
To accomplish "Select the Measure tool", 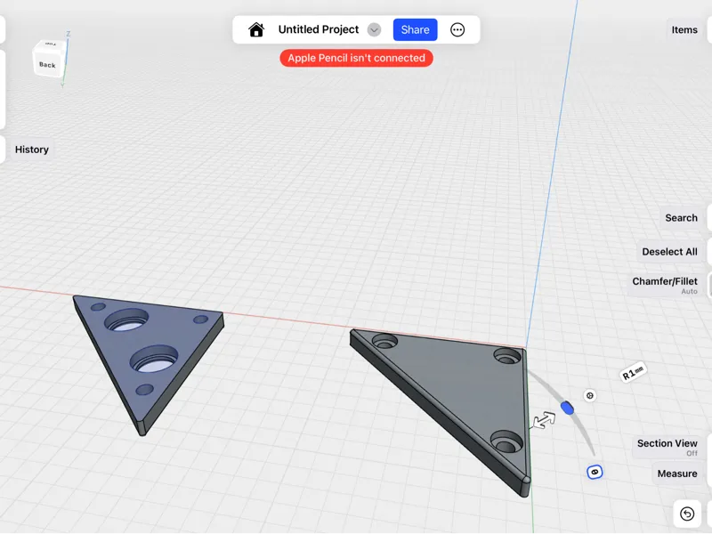I will (x=677, y=473).
